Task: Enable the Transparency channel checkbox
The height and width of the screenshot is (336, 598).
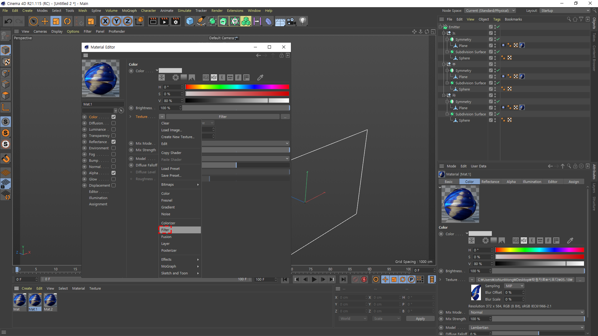Action: 114,136
